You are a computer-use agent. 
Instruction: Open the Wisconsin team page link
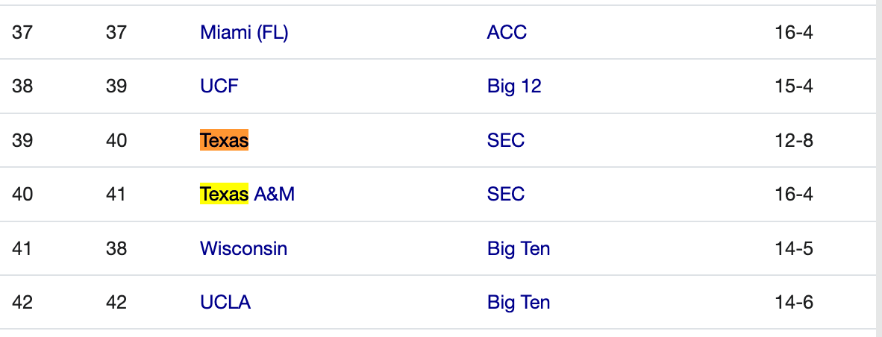coord(243,248)
